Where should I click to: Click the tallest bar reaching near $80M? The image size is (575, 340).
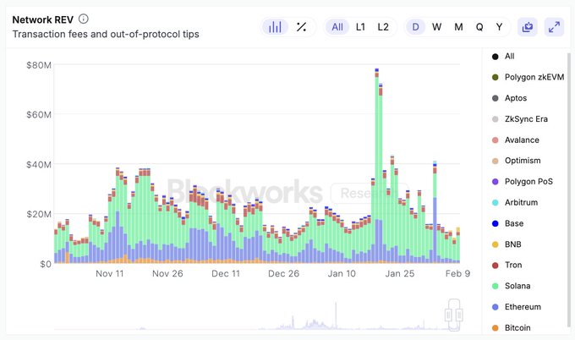tap(376, 166)
